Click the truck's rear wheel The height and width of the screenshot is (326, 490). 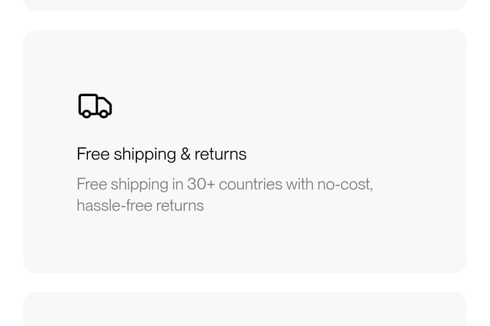86,114
